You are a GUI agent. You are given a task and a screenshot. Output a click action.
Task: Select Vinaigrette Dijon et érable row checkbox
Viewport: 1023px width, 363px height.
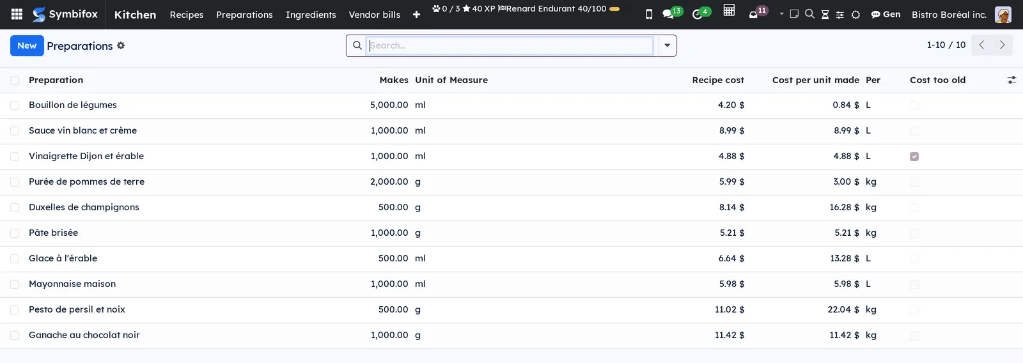pyautogui.click(x=15, y=157)
